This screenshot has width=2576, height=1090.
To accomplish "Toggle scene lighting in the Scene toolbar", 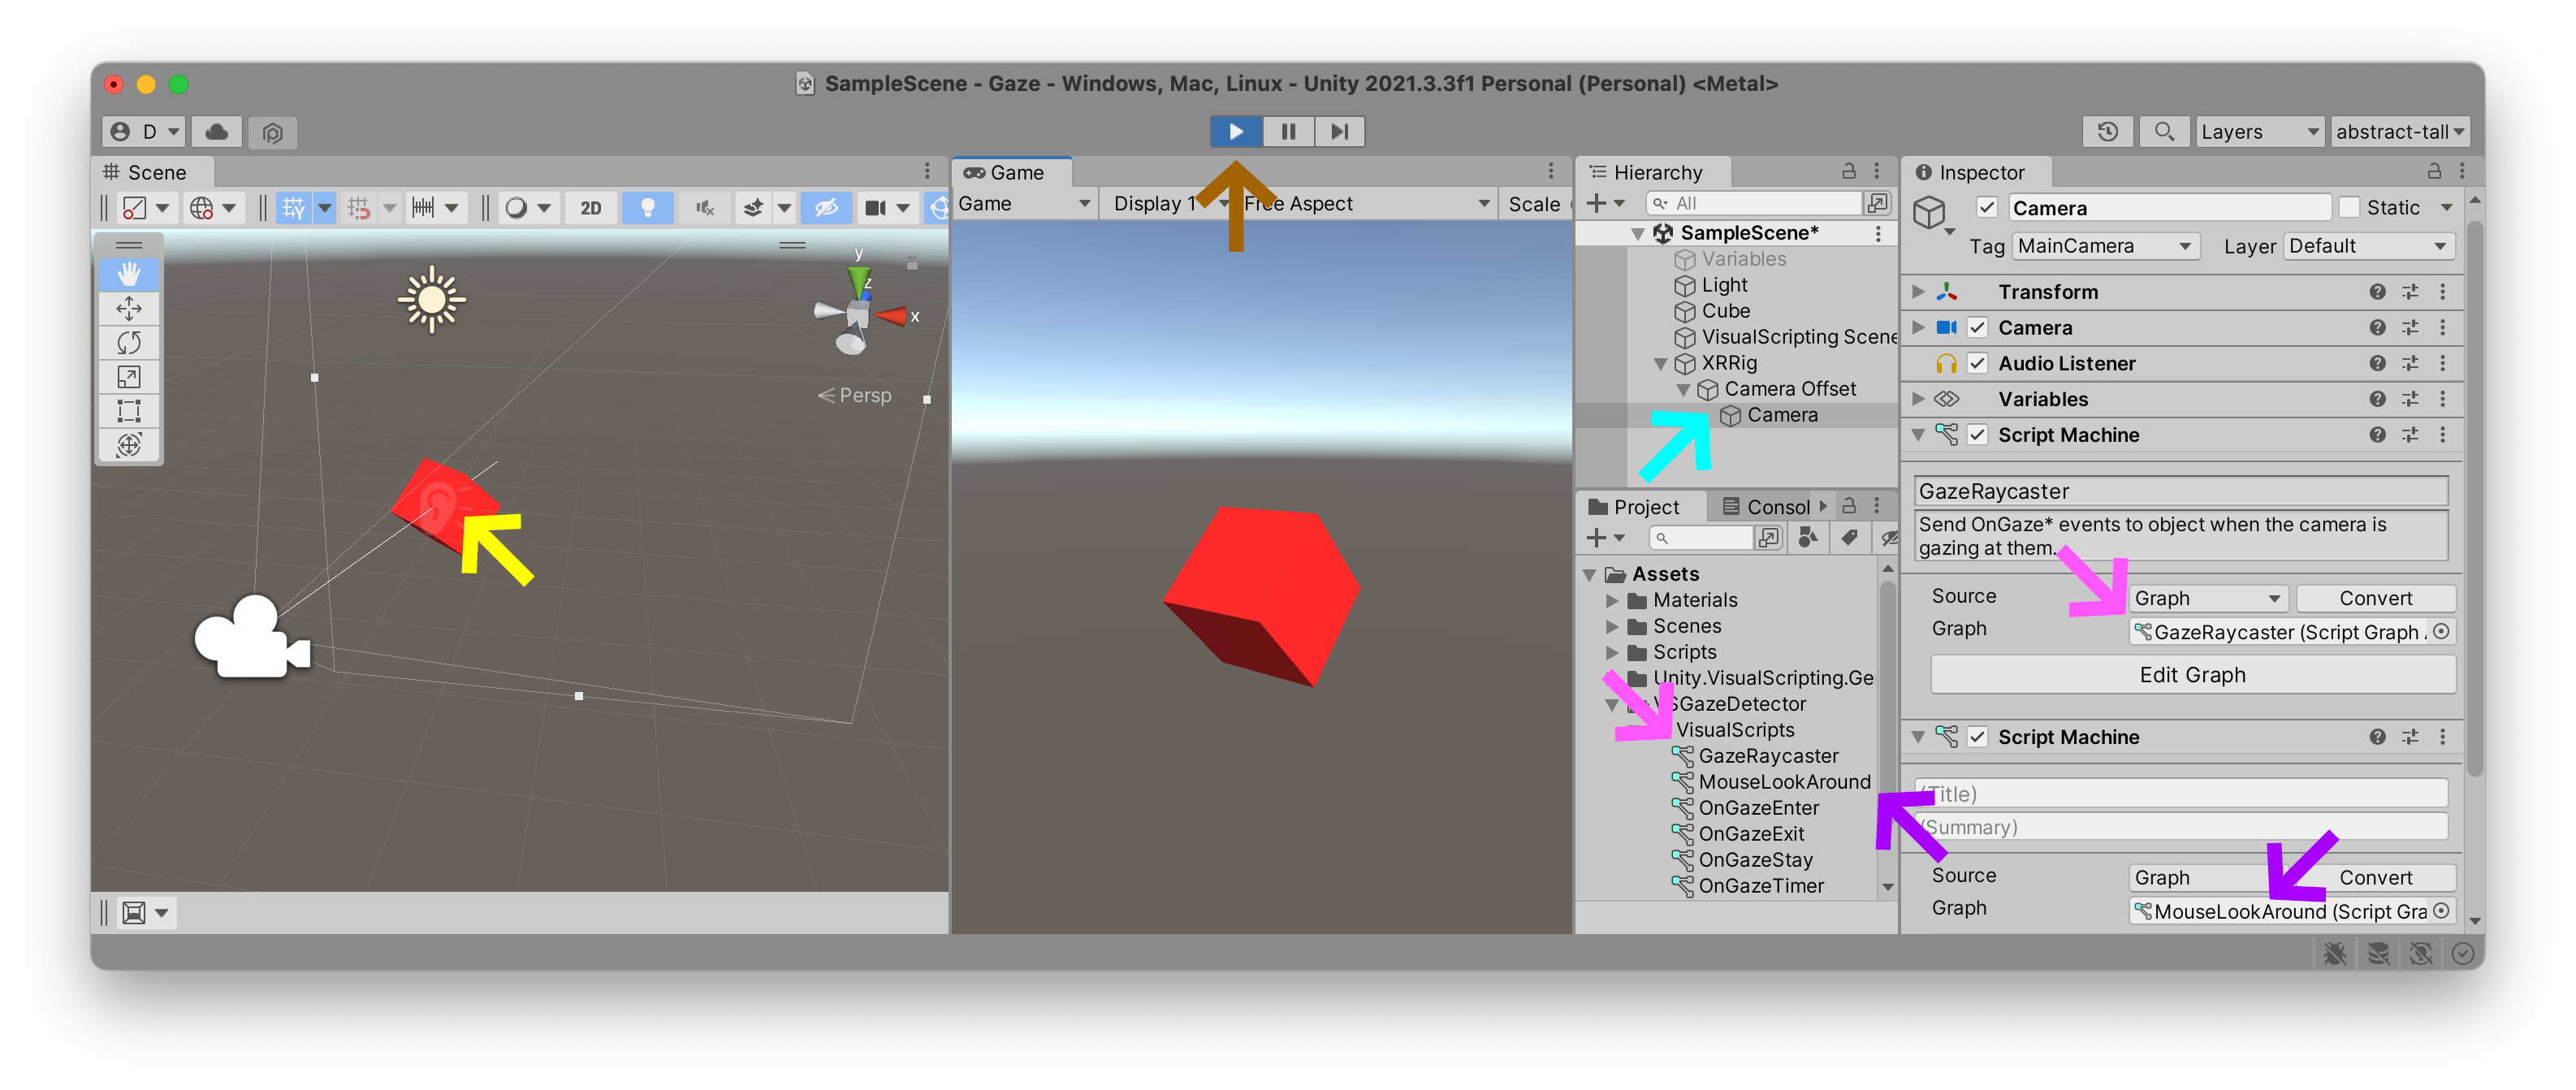I will [648, 207].
